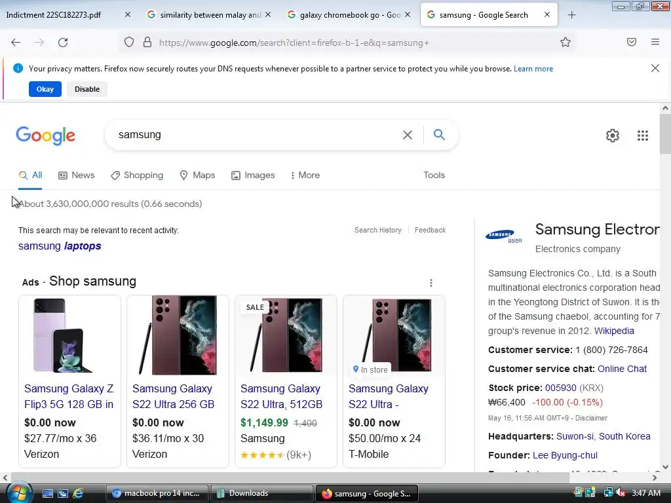671x503 pixels.
Task: Select the News search filter
Action: [x=77, y=176]
